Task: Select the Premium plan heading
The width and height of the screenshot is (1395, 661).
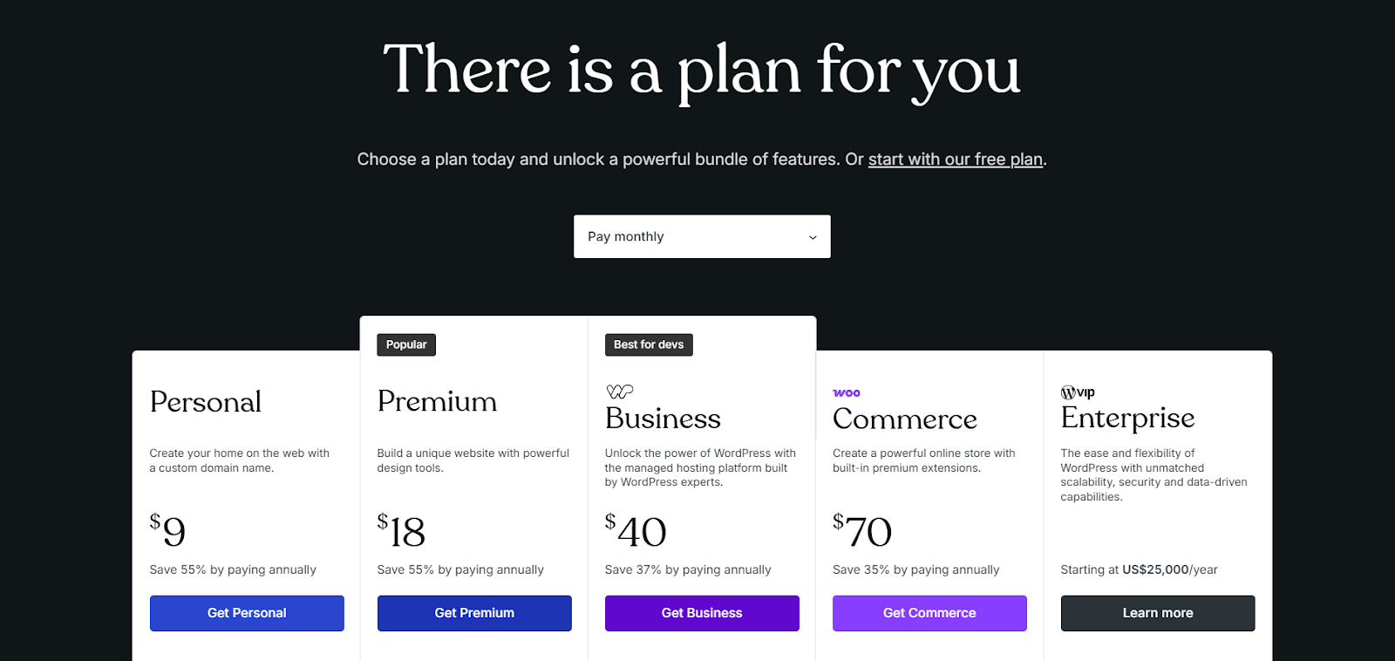Action: (438, 402)
